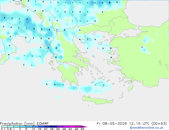Select the legend value '10'

click(x=33, y=129)
